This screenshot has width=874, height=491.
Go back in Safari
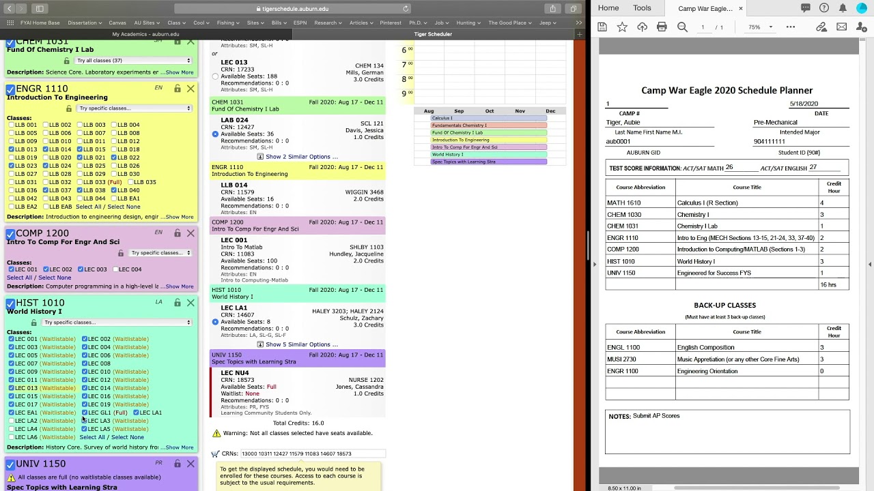(x=10, y=9)
